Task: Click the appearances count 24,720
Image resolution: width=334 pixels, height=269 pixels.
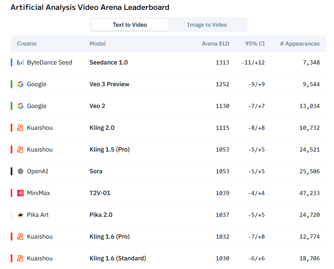Action: pos(309,215)
